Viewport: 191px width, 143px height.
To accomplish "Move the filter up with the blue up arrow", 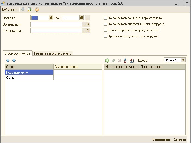I will (8, 61).
